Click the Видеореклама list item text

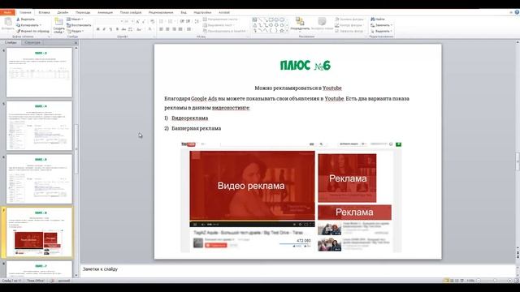(x=189, y=118)
